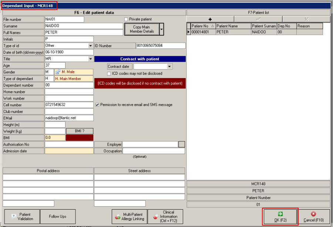Open Multi-Patient Allergy Linking
This screenshot has height=227, width=333.
tap(129, 217)
